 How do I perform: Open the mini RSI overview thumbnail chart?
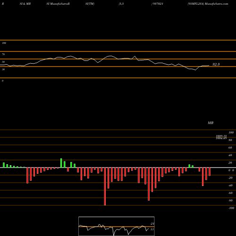coord(117,226)
